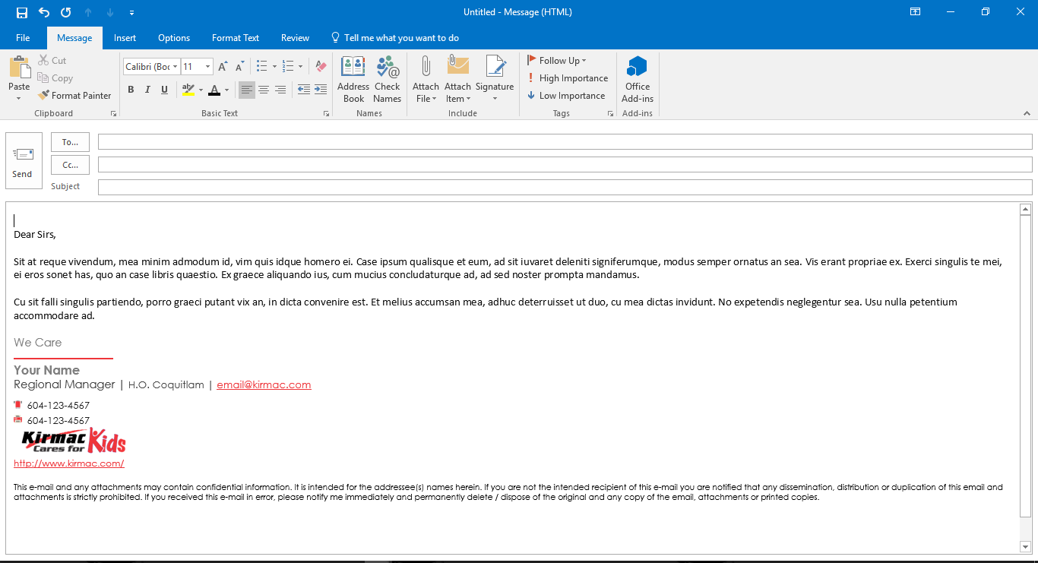Toggle Bold formatting
1038x563 pixels.
click(131, 90)
